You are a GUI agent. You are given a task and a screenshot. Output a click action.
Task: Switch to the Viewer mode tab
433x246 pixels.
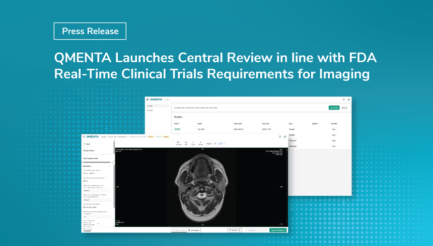point(179,230)
